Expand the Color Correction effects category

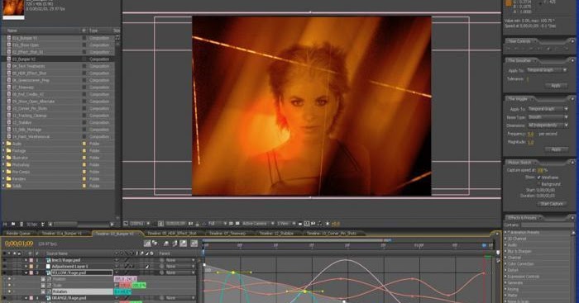tap(506, 264)
